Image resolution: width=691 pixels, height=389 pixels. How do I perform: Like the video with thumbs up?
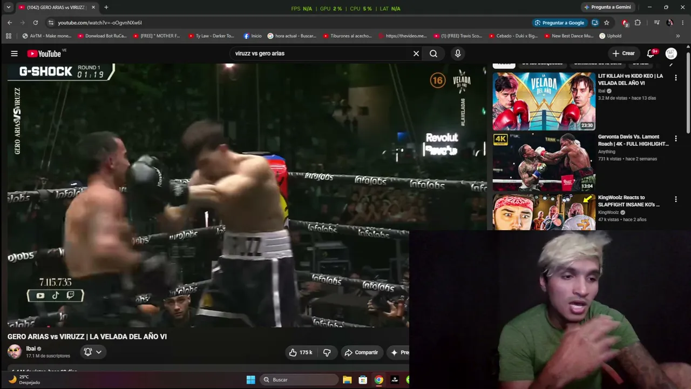[300, 352]
